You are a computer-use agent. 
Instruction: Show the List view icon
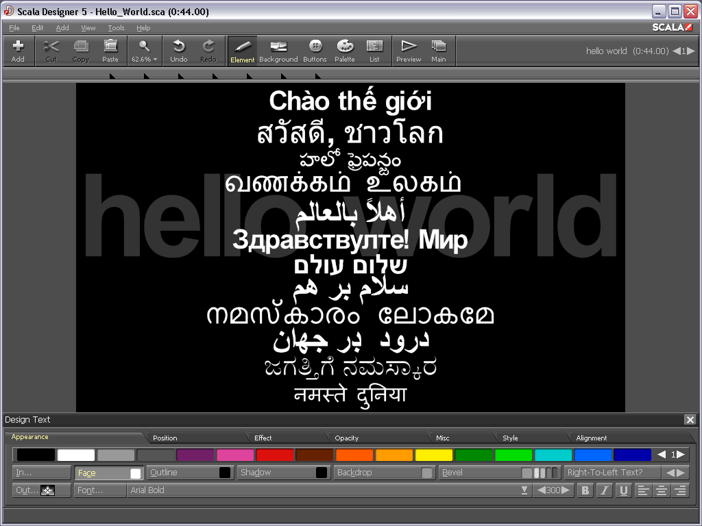[374, 51]
